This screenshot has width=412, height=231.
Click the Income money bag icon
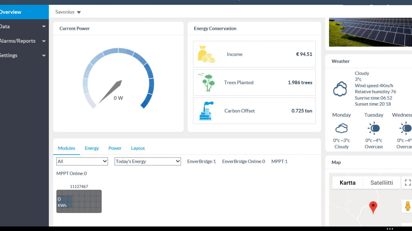coord(206,54)
